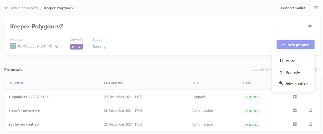Open address in external explorer
The height and width of the screenshot is (134, 323).
point(57,46)
